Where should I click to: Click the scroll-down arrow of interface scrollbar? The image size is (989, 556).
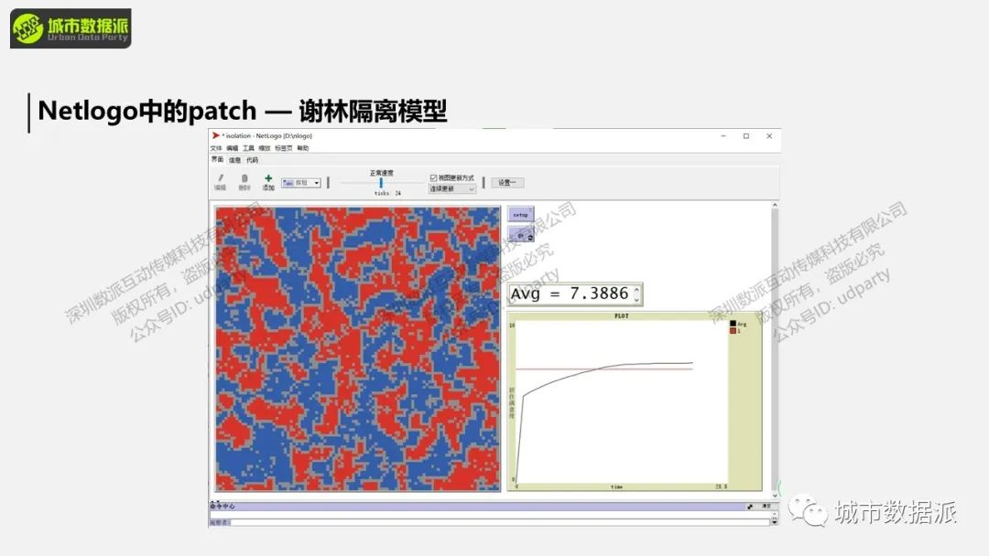(x=776, y=496)
